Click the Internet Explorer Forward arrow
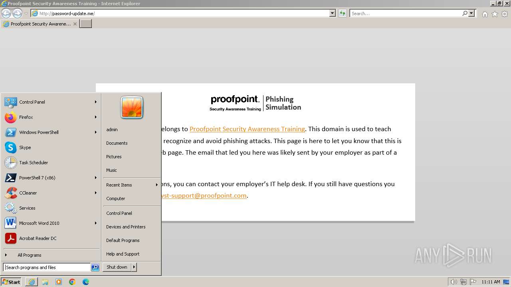 click(x=17, y=13)
